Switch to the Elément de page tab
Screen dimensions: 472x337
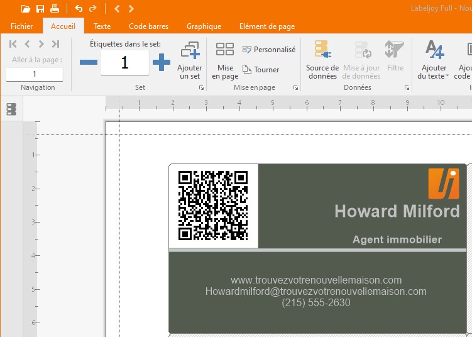pyautogui.click(x=267, y=26)
